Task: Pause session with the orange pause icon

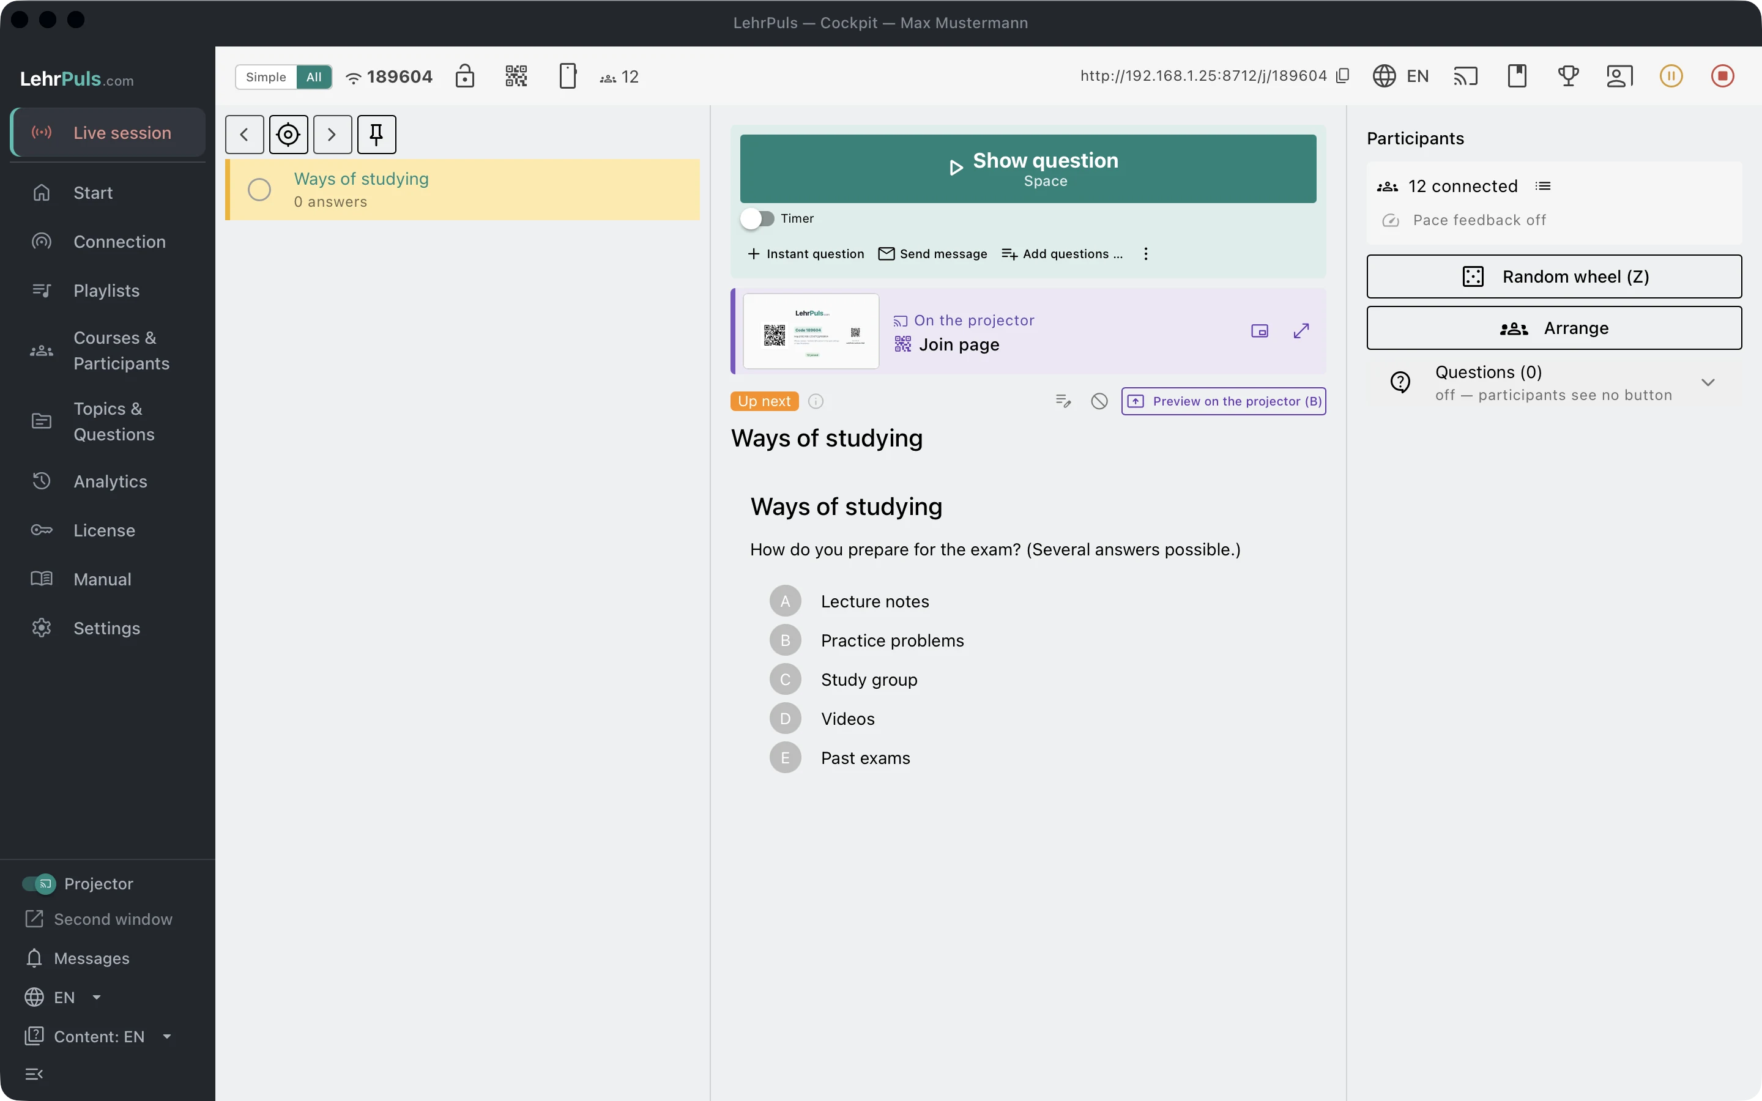Action: (x=1671, y=76)
